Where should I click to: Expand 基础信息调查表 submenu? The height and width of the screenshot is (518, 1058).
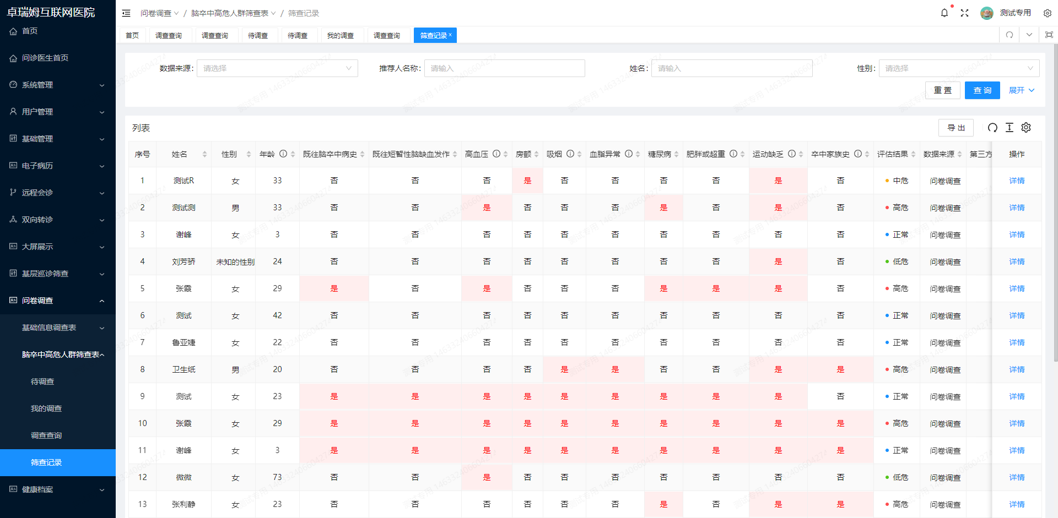pyautogui.click(x=58, y=328)
